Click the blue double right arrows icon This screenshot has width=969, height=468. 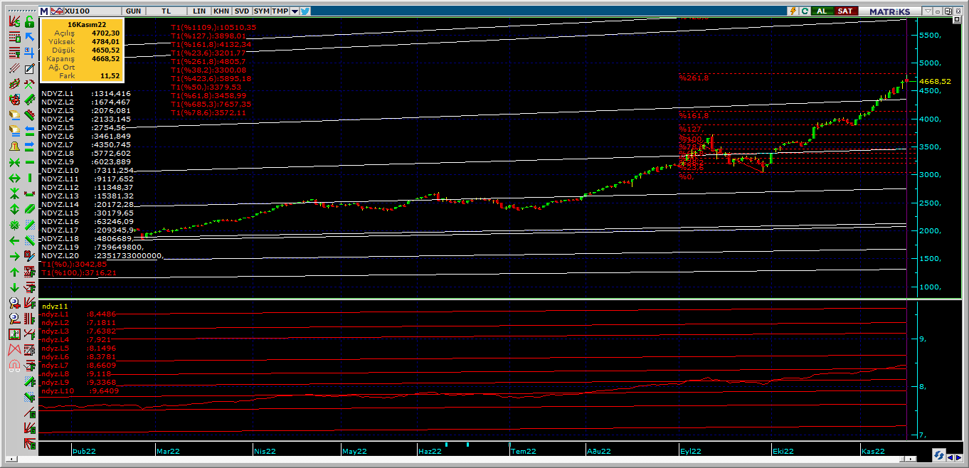[29, 146]
